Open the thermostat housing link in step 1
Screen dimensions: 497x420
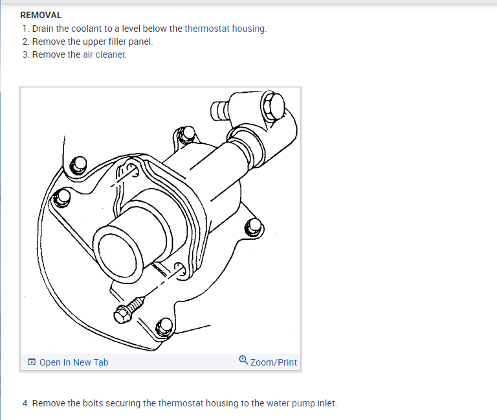pyautogui.click(x=225, y=29)
